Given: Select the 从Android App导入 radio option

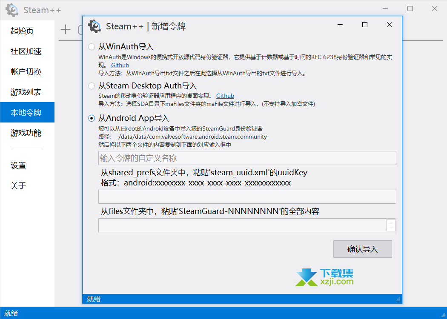Looking at the screenshot, I should coord(92,118).
